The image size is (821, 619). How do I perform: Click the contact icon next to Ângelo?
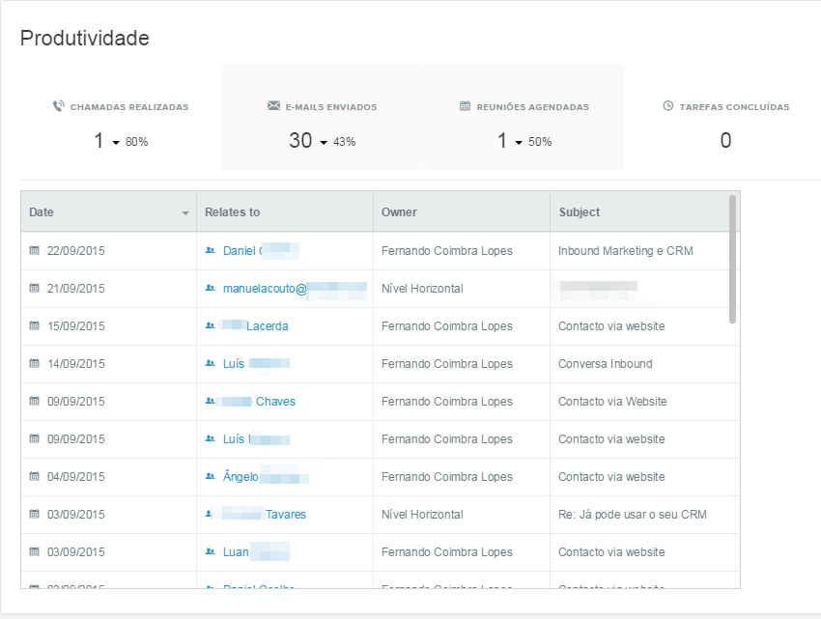coord(210,476)
